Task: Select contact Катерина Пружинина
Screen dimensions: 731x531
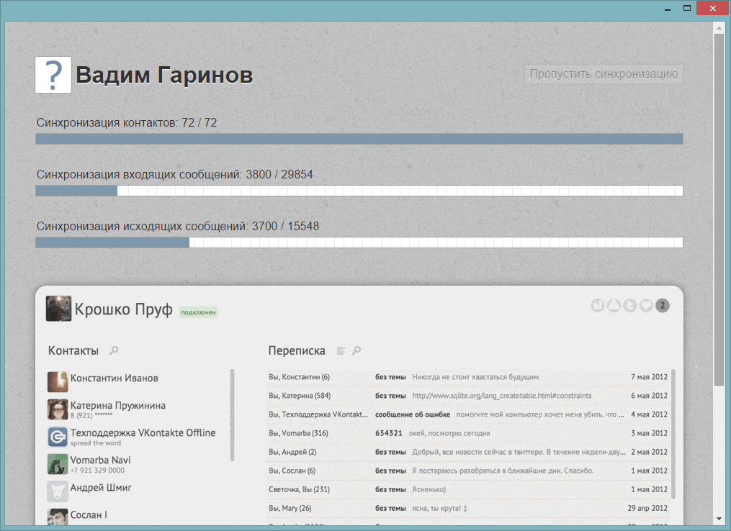Action: coord(117,406)
